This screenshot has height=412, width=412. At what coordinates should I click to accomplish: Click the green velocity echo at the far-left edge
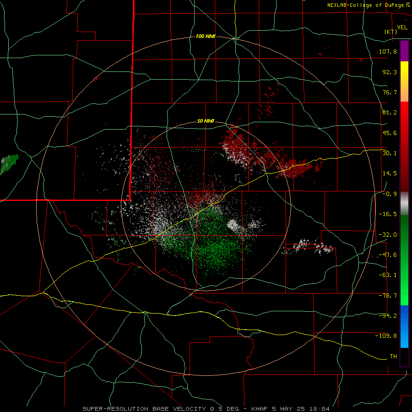(x=9, y=164)
